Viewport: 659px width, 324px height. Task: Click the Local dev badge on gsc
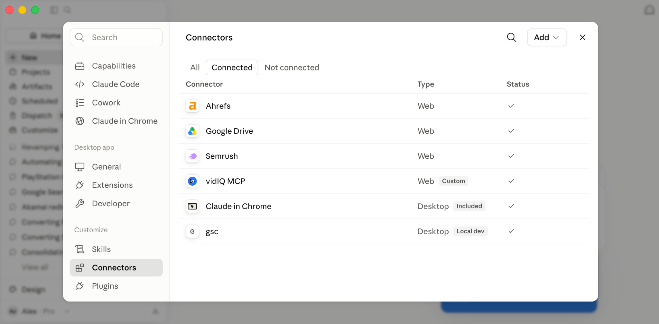[x=470, y=231]
